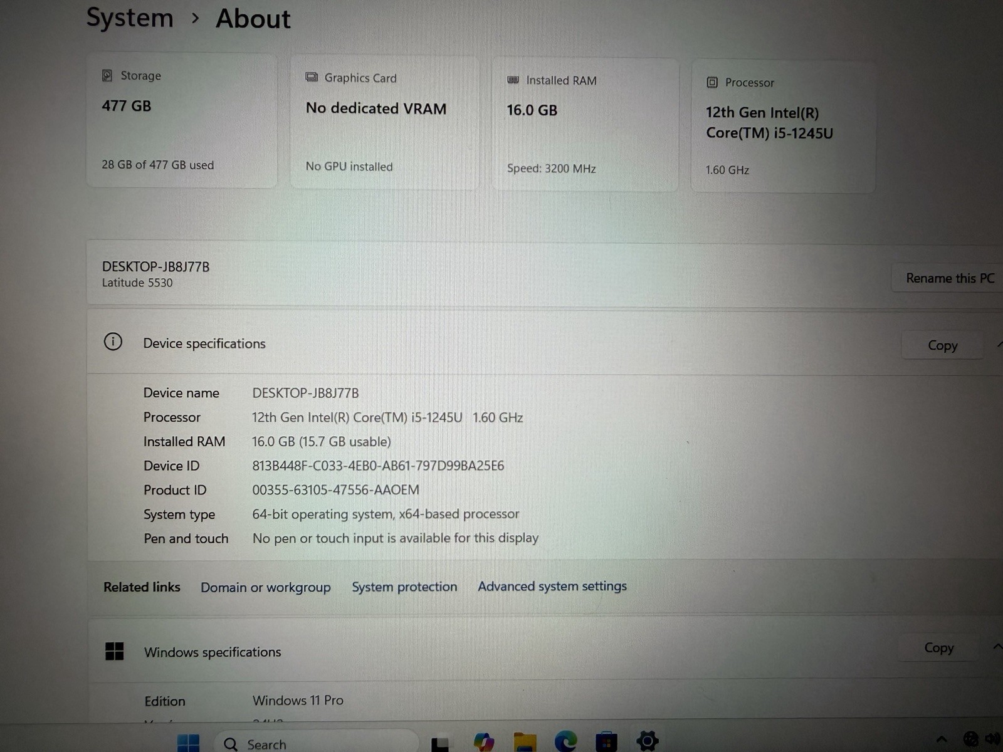Copy the Windows specifications
The height and width of the screenshot is (752, 1003).
938,648
